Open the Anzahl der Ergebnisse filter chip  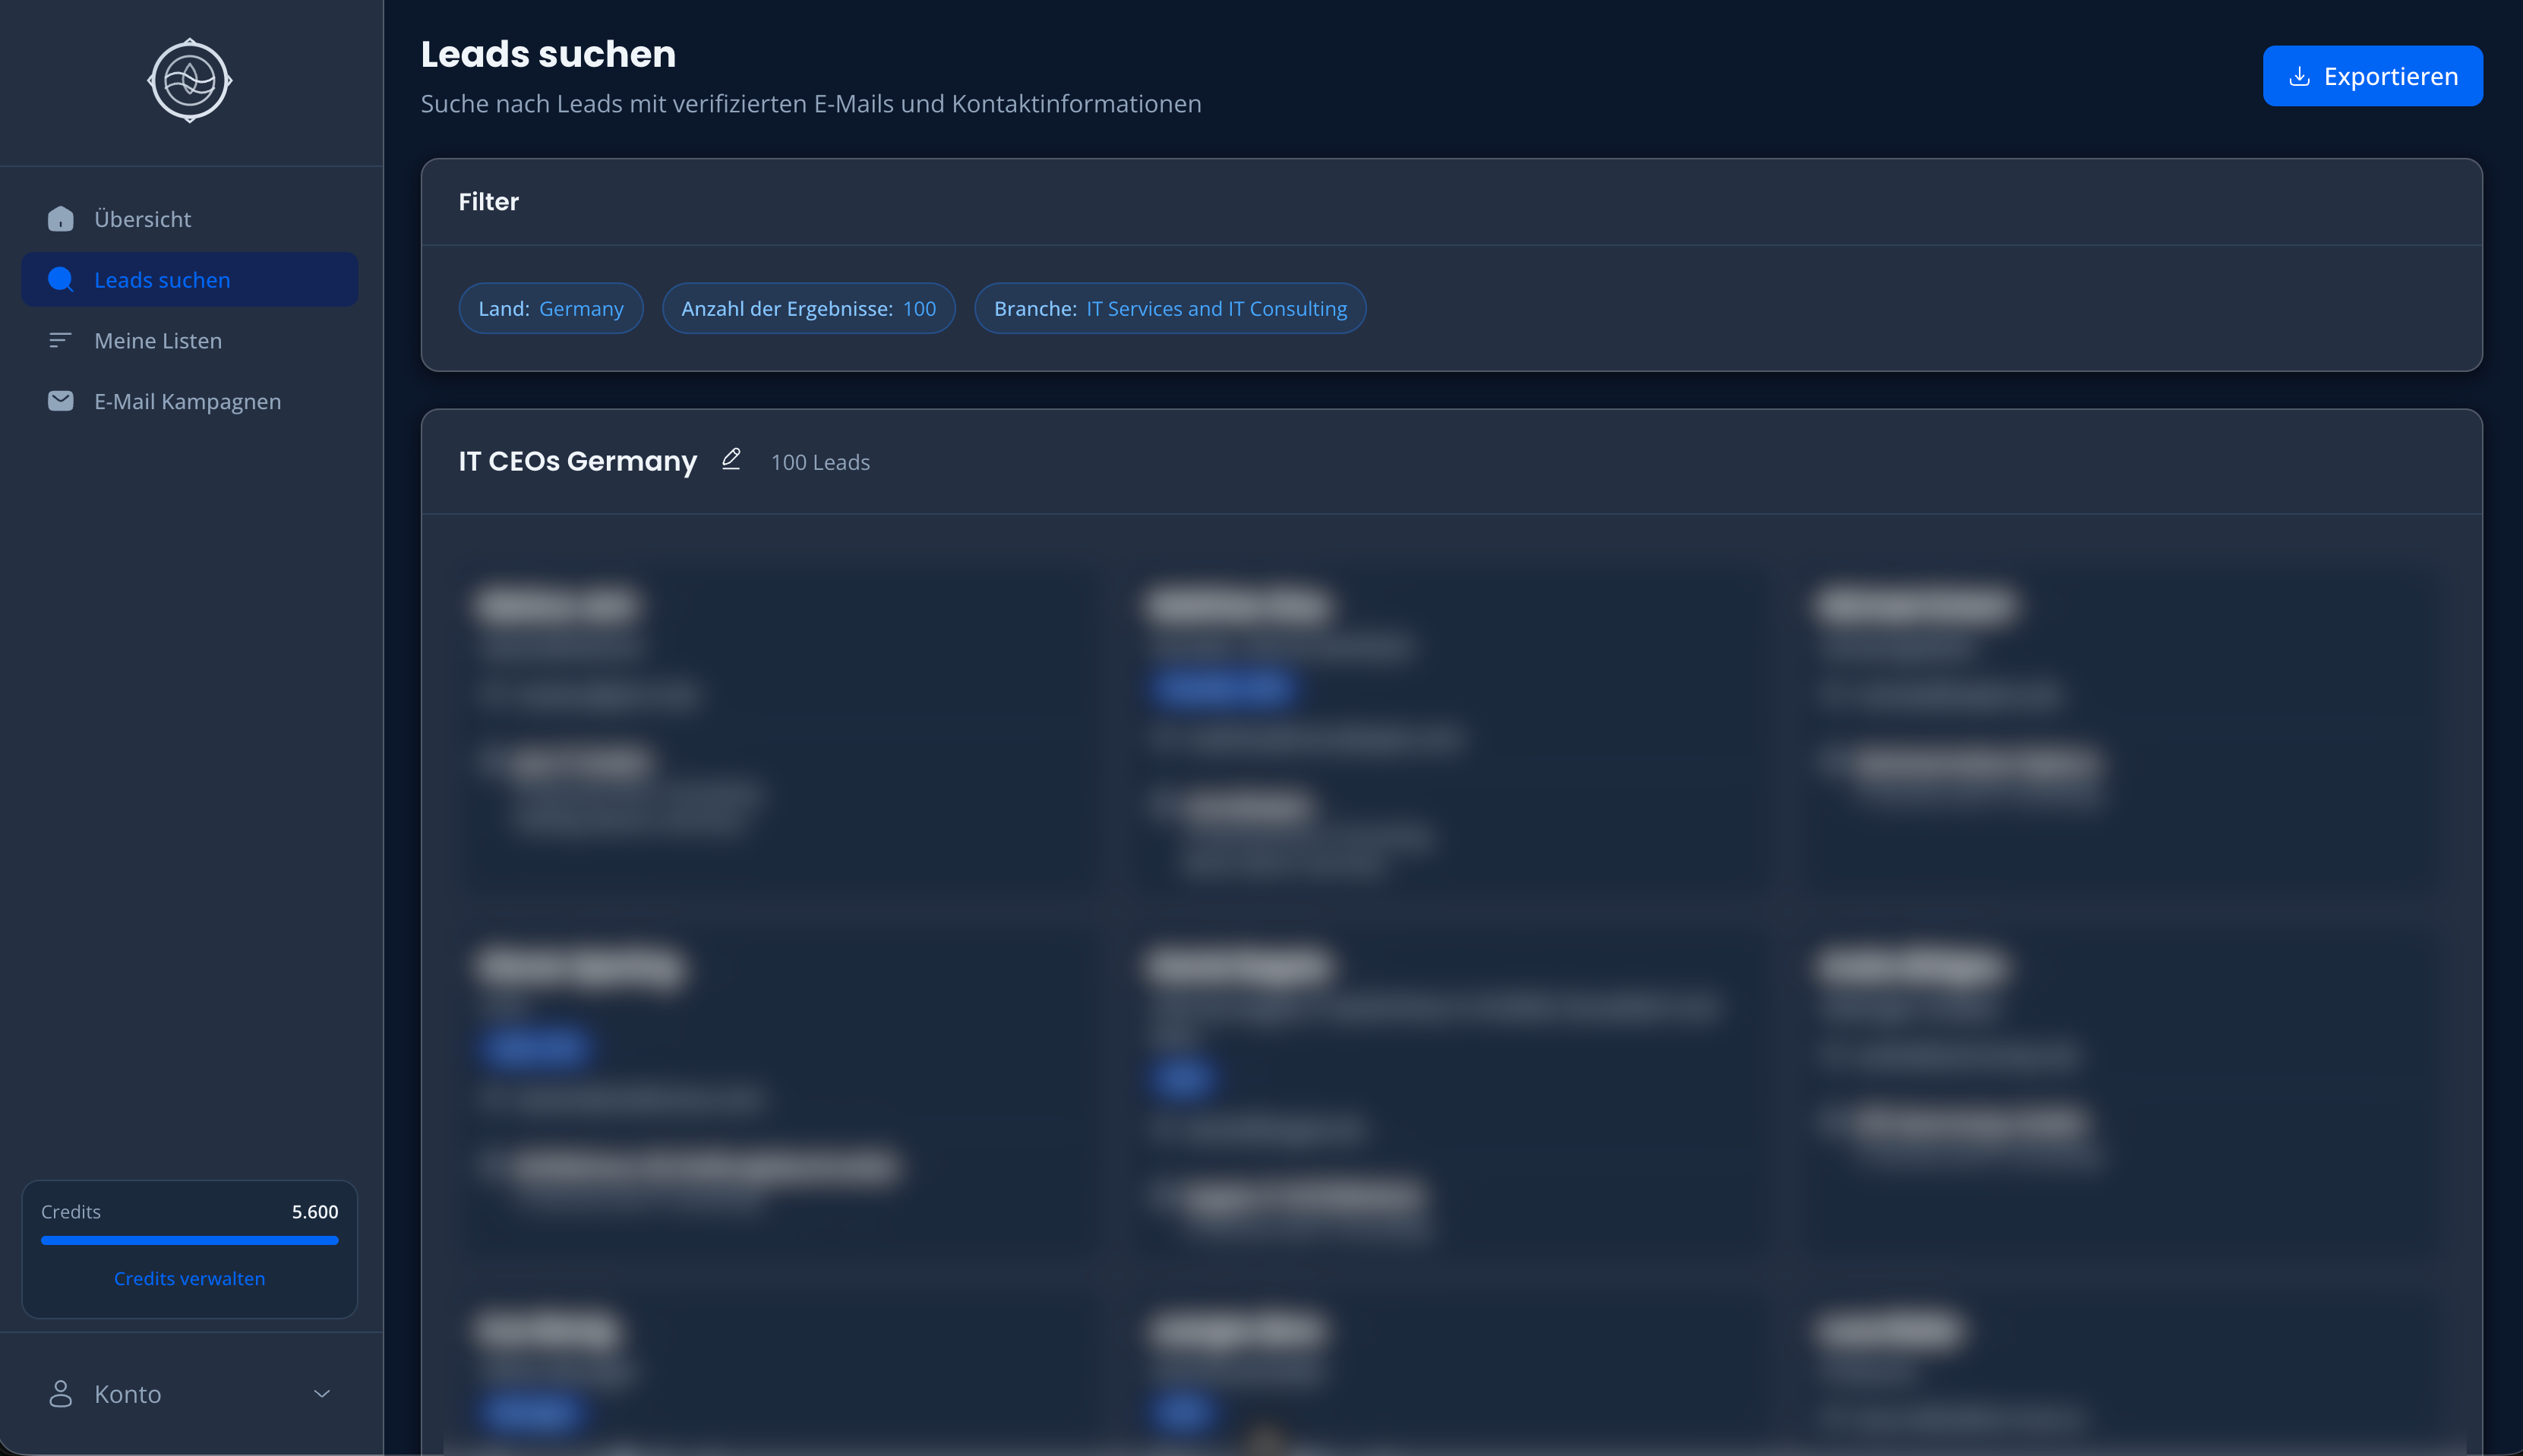pyautogui.click(x=808, y=309)
